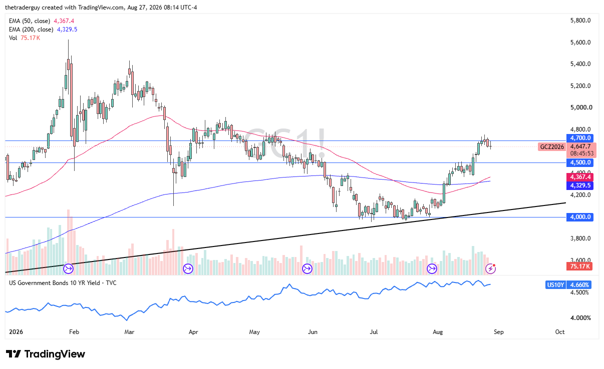Click the 4.500% yield axis label
The width and height of the screenshot is (604, 369).
tap(580, 292)
